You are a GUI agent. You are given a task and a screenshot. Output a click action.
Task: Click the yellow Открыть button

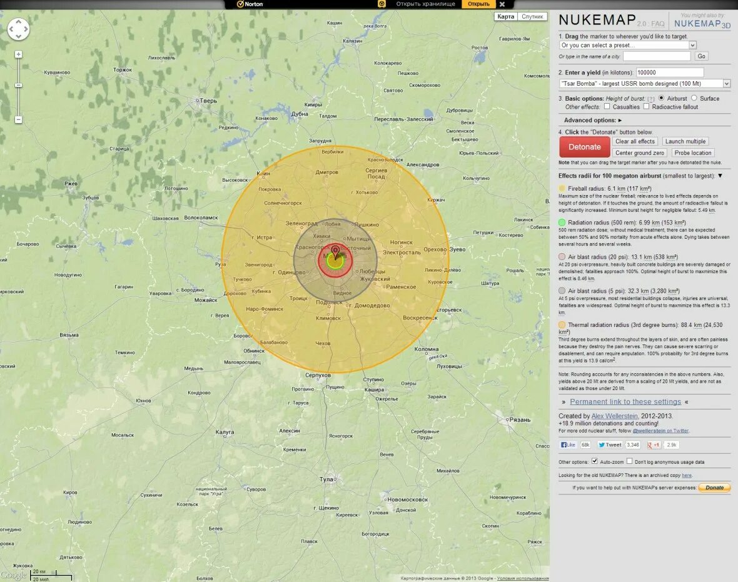(x=478, y=4)
